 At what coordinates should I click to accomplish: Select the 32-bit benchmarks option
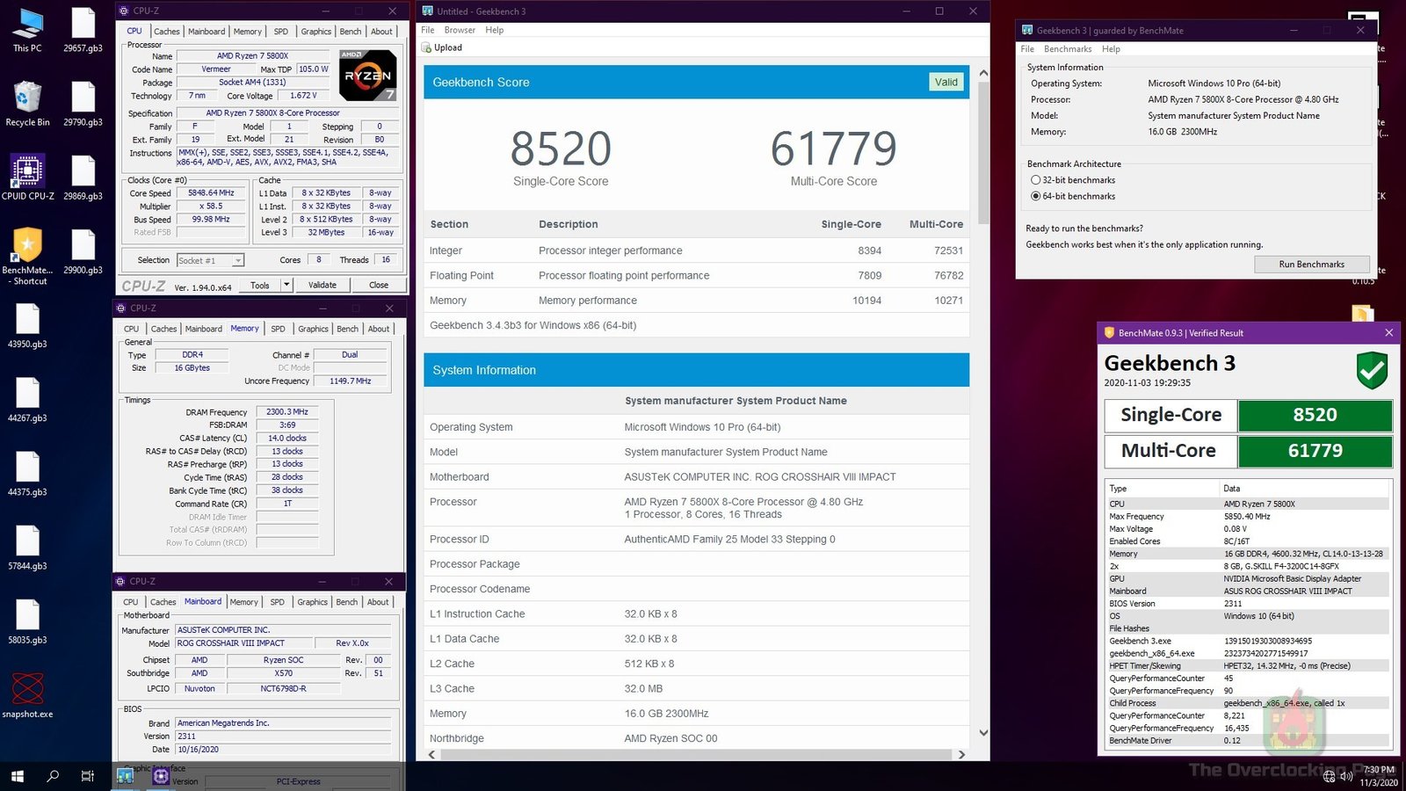click(1036, 179)
